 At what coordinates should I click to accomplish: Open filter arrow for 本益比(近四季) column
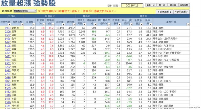[x=131, y=24]
